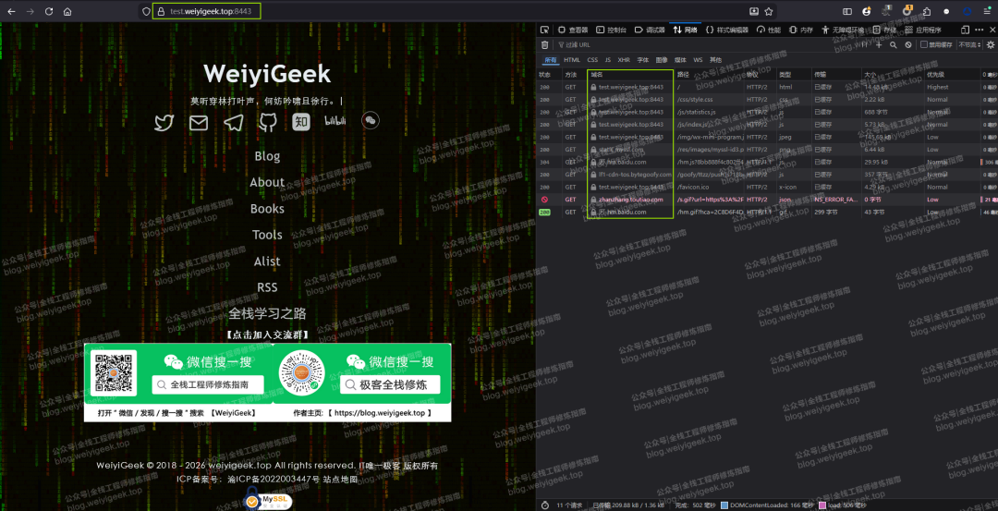Activate the element picker in DevTools
998x511 pixels.
[x=545, y=30]
